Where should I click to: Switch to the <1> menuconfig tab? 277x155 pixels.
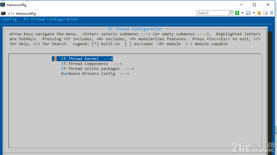pyautogui.click(x=19, y=13)
